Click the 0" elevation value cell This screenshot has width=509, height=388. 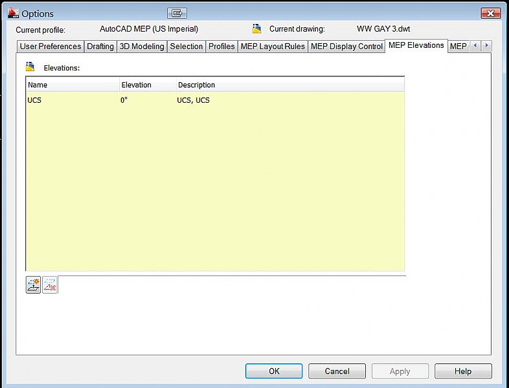124,100
